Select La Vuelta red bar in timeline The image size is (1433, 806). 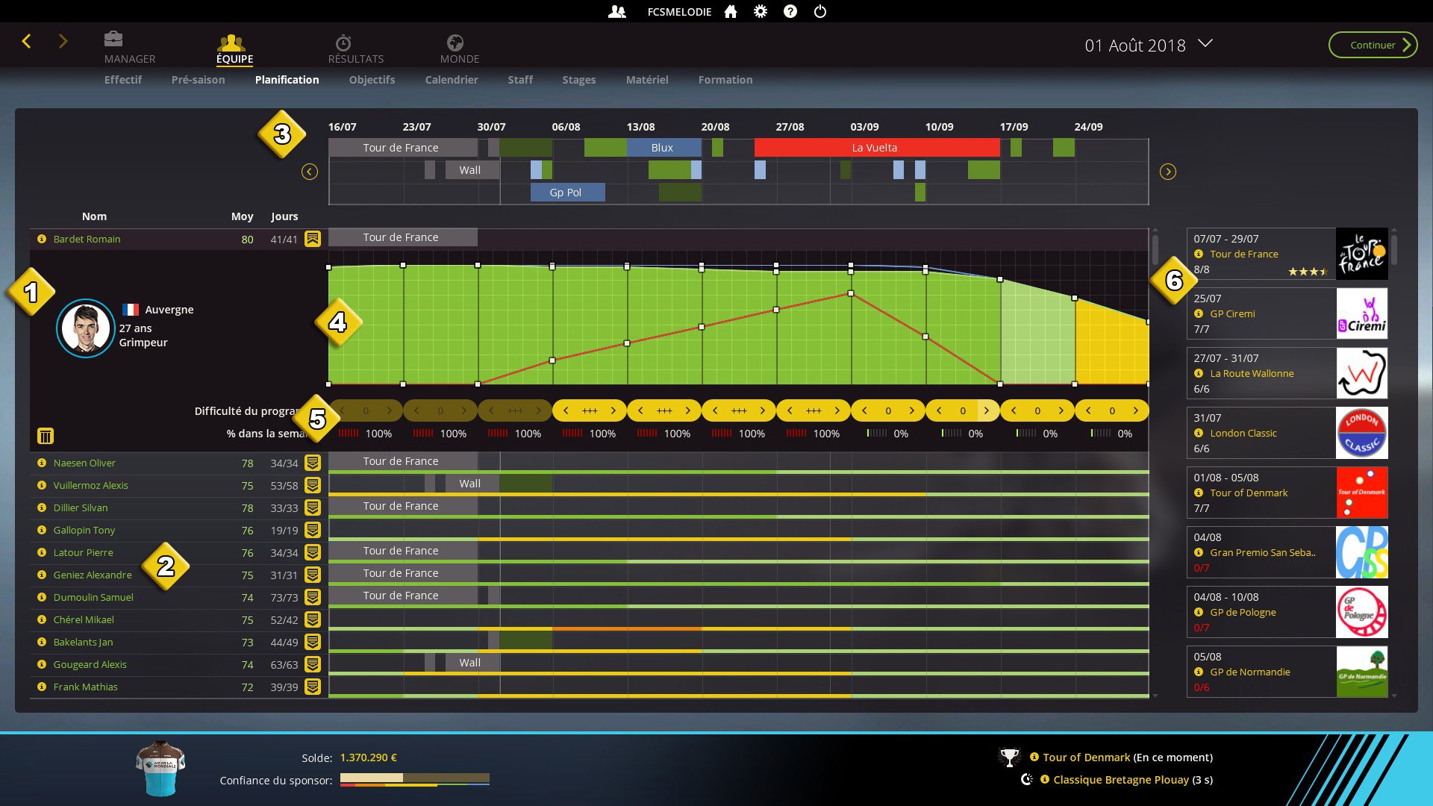tap(876, 148)
